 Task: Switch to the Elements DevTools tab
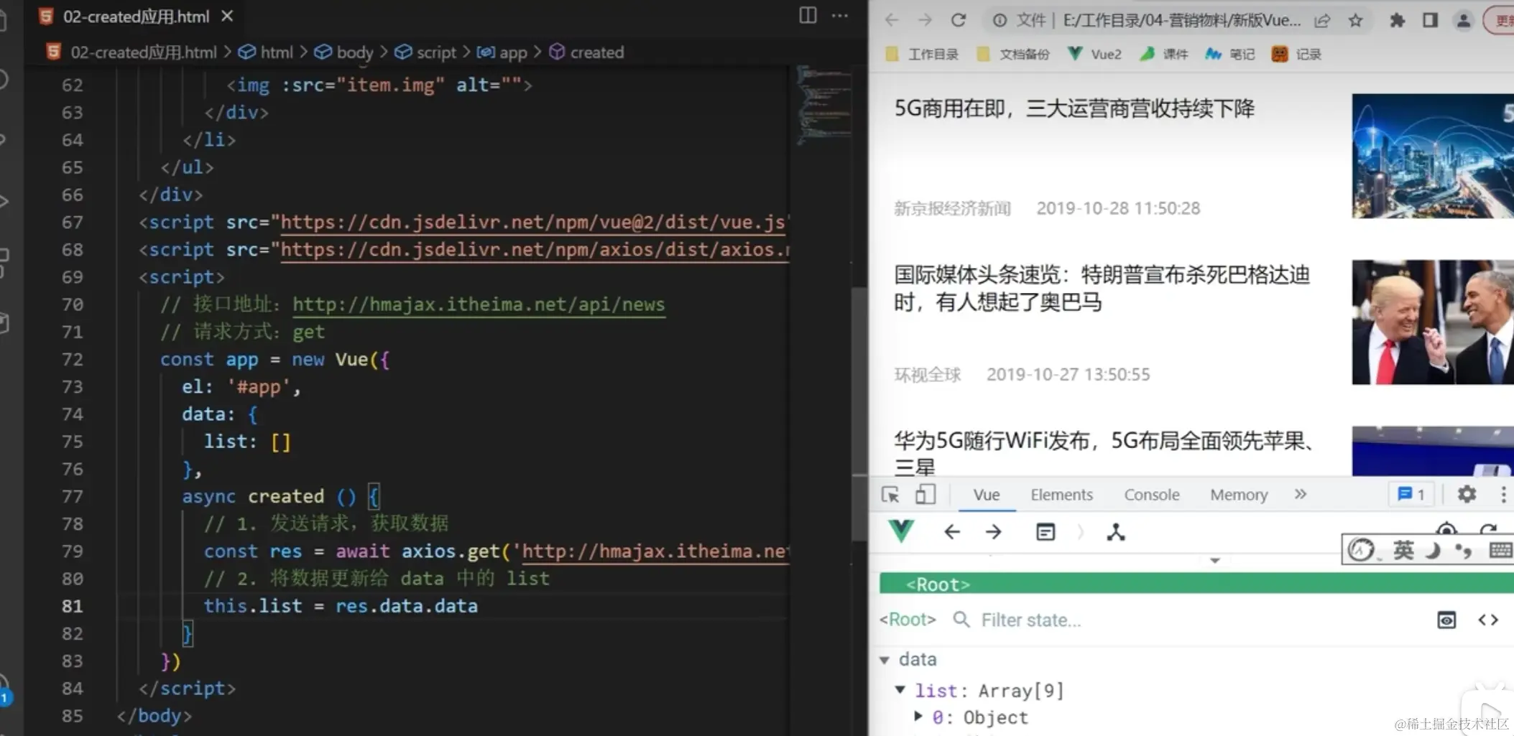click(x=1061, y=495)
